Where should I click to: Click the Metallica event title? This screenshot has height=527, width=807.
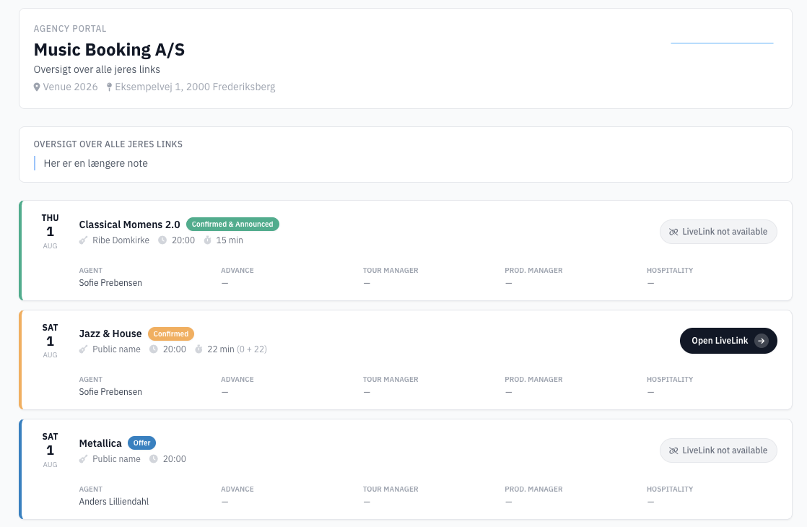100,443
